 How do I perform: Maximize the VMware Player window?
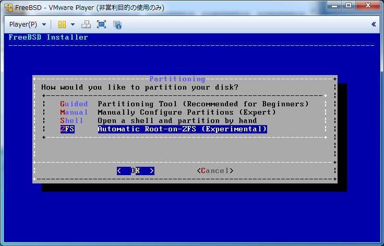(349, 5)
